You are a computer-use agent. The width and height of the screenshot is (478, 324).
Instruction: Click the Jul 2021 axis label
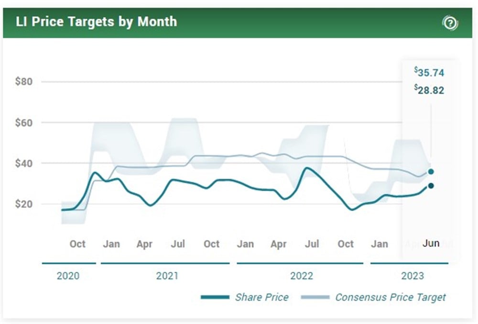click(178, 244)
